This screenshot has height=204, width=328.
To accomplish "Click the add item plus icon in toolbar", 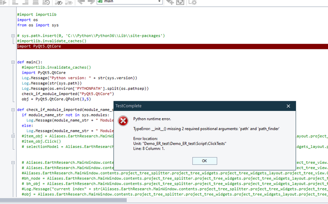I will pos(170,2).
